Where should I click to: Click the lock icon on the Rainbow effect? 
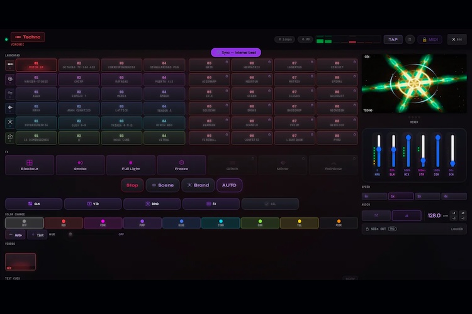tap(354, 158)
